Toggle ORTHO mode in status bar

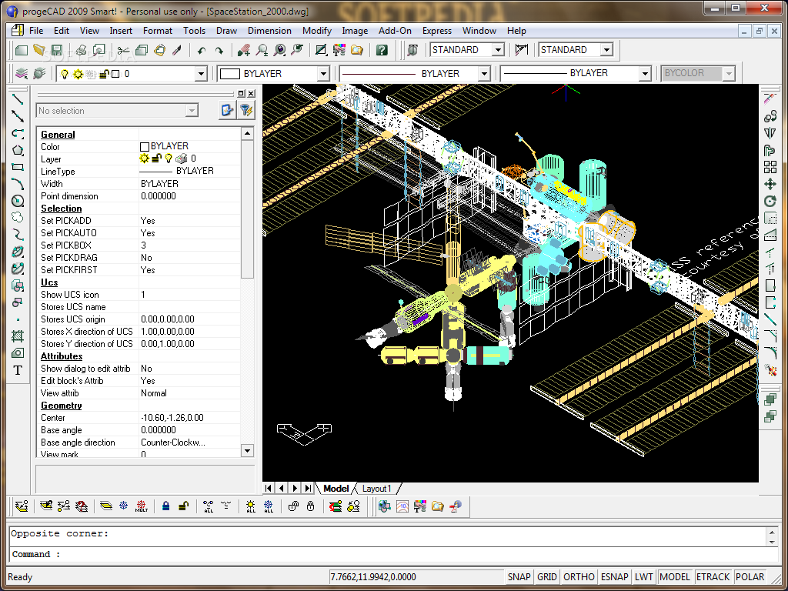pos(579,577)
